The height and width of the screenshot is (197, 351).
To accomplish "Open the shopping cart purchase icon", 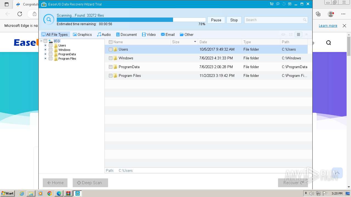I will coord(271,4).
